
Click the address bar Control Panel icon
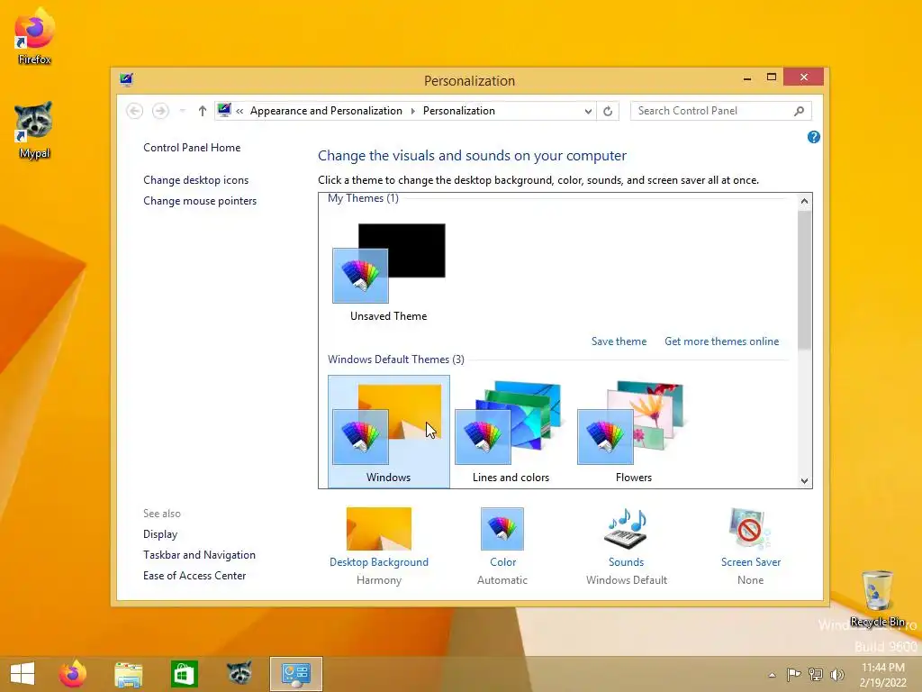click(x=224, y=110)
